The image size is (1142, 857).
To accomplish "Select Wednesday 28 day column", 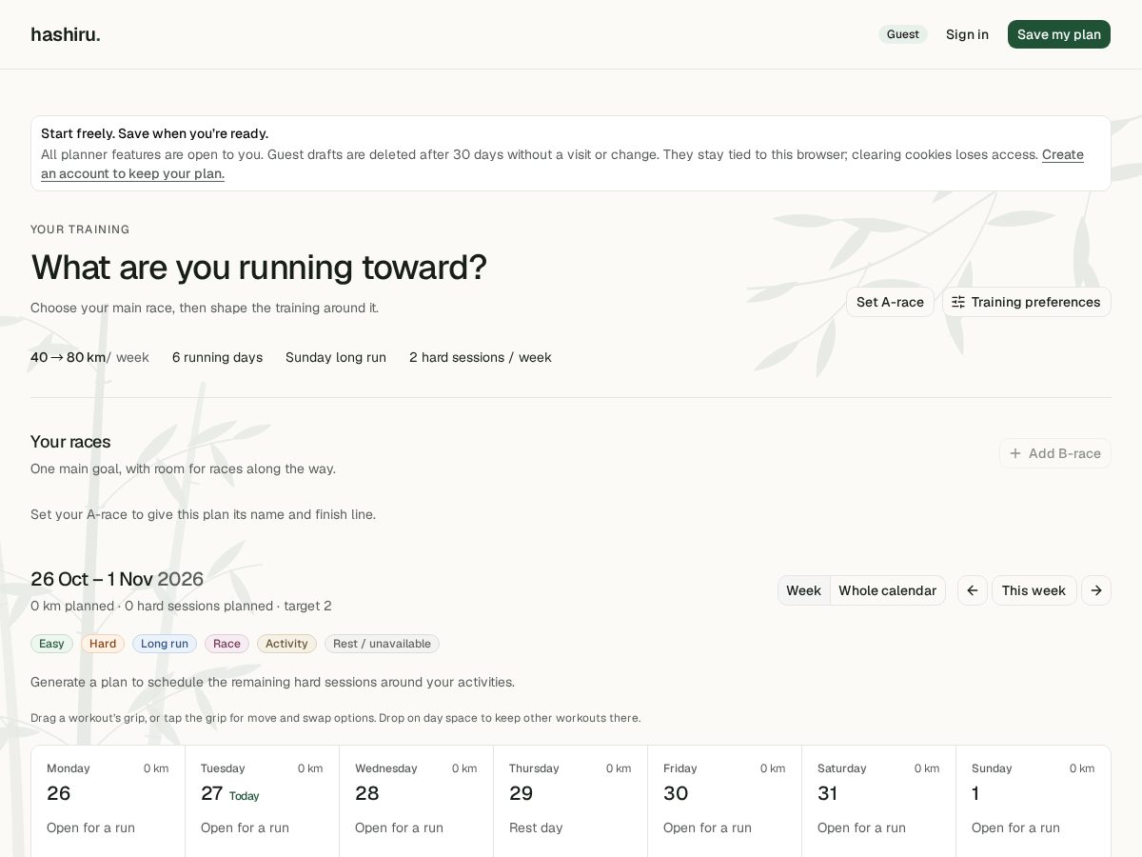I will click(x=416, y=801).
